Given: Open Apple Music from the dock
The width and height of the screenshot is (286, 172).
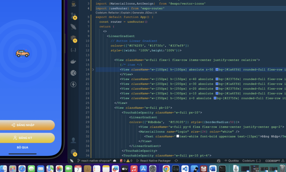Looking at the screenshot, I should point(134,169).
